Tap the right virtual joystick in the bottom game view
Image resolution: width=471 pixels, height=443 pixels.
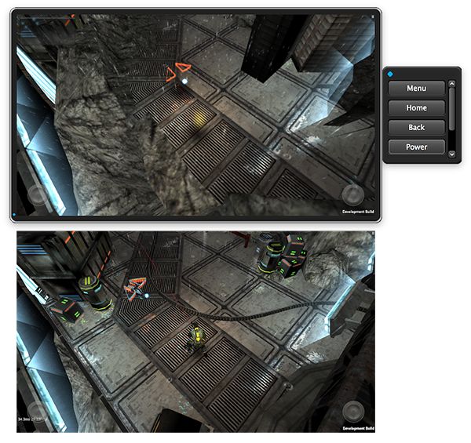click(x=353, y=412)
